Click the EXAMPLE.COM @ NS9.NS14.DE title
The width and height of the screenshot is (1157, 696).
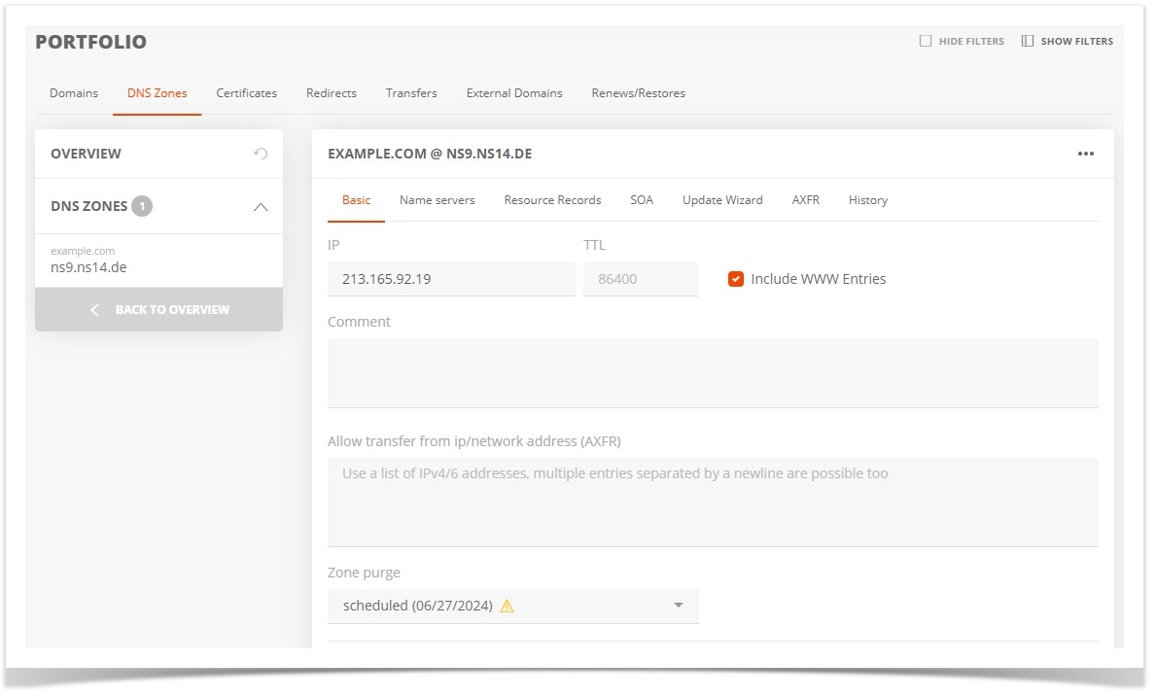(x=430, y=154)
